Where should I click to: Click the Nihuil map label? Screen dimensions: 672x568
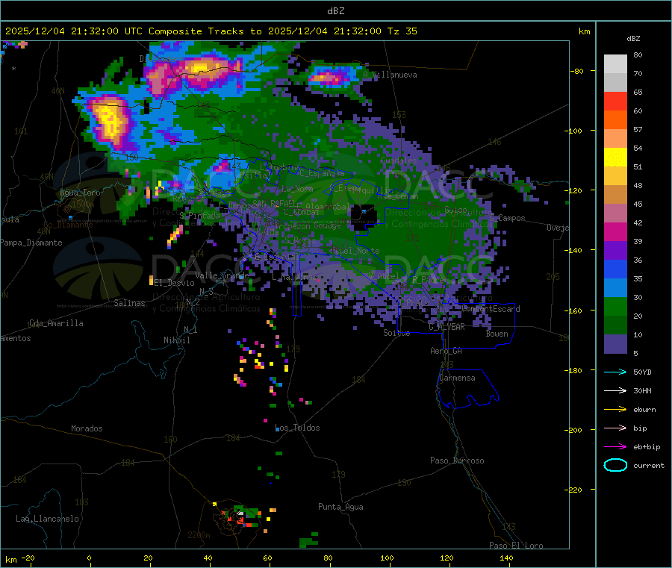177,340
